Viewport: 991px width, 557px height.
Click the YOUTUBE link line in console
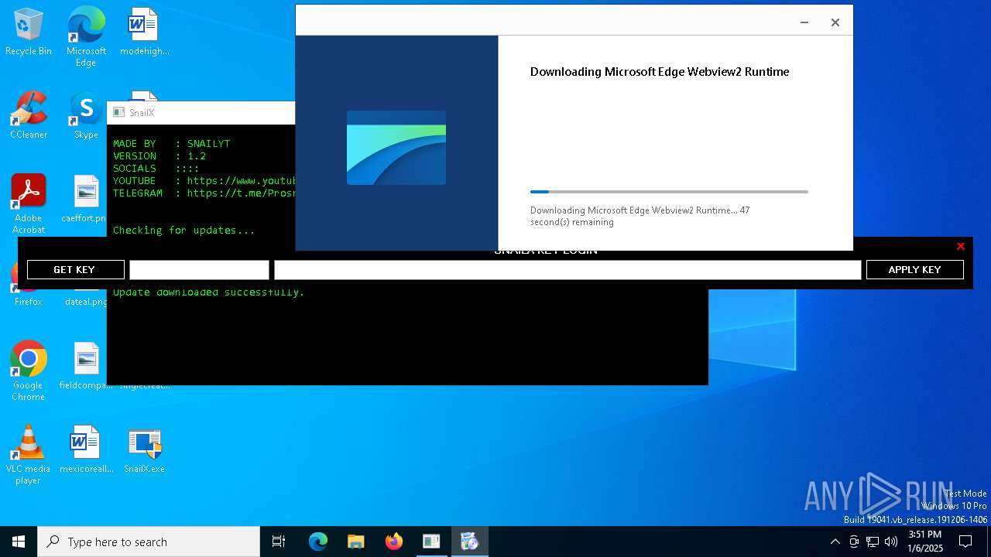coord(204,181)
